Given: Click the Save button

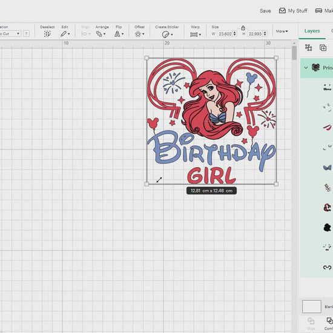Looking at the screenshot, I should tap(265, 11).
